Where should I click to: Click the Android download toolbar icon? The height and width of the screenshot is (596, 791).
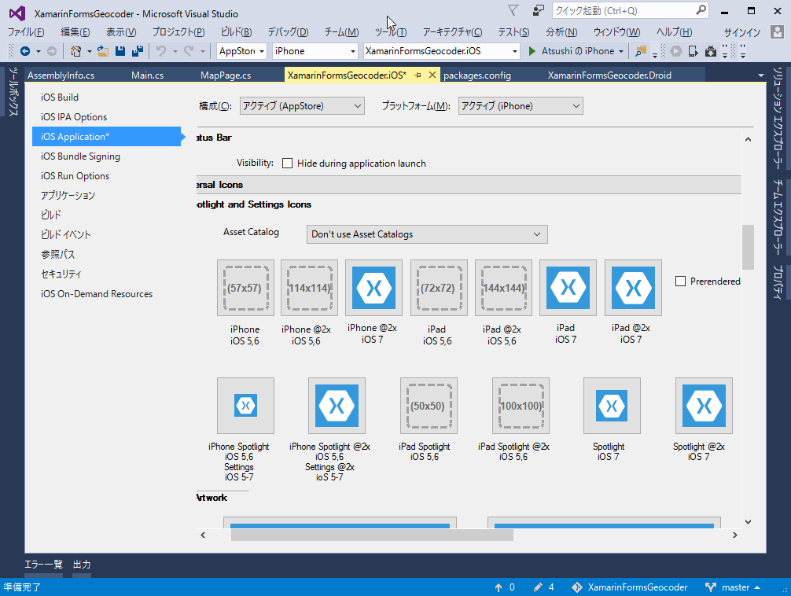point(710,51)
